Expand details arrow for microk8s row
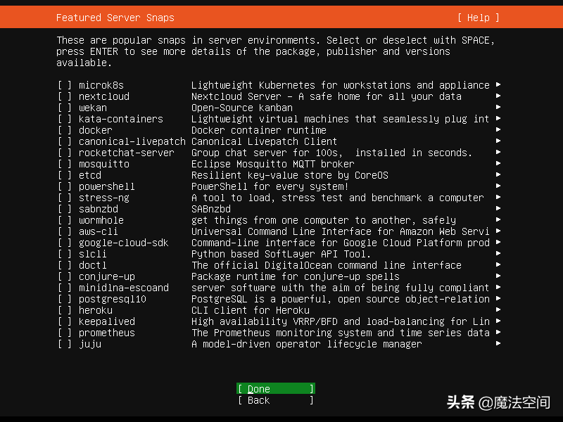This screenshot has height=422, width=563. click(x=498, y=84)
